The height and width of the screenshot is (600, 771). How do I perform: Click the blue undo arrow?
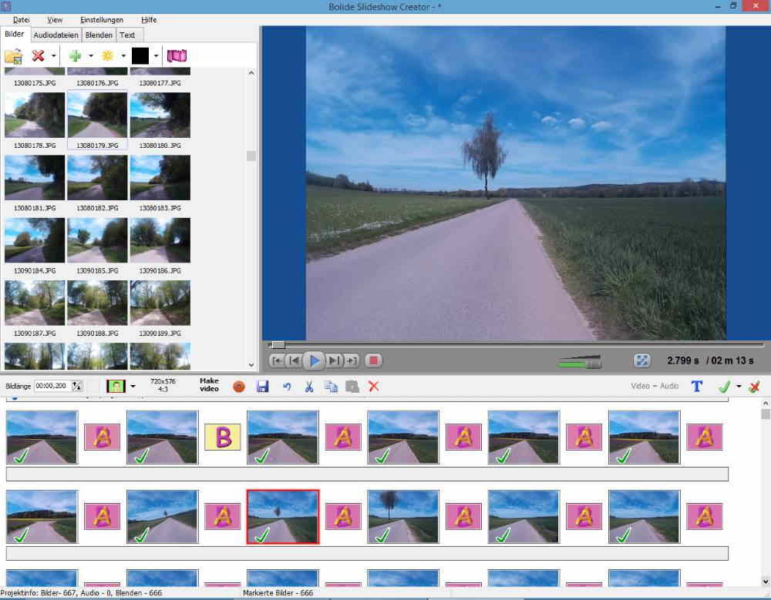click(287, 386)
